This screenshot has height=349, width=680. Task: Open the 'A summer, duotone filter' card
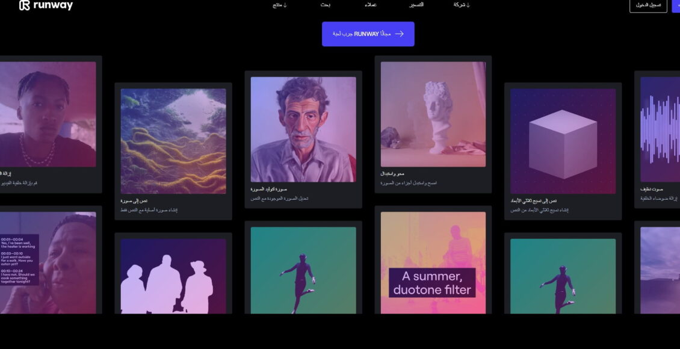(433, 263)
